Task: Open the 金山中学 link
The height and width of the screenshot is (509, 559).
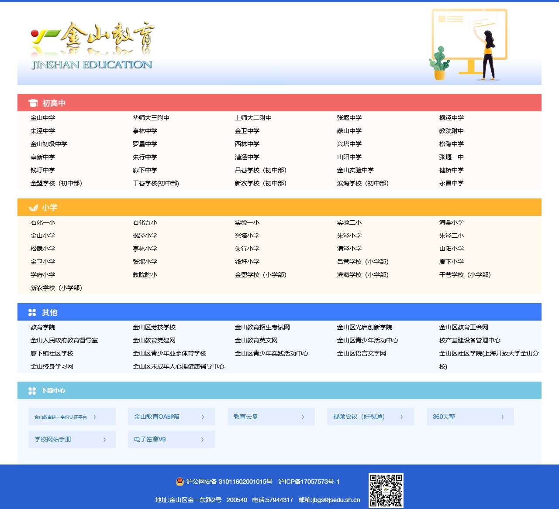Action: [43, 118]
